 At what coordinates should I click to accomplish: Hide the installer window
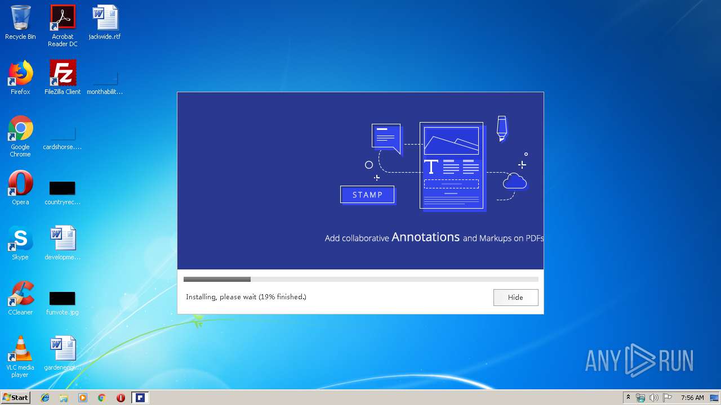point(515,298)
